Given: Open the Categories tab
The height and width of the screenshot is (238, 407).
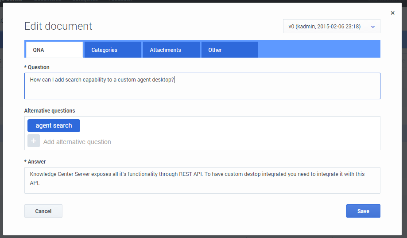Looking at the screenshot, I should pos(112,50).
